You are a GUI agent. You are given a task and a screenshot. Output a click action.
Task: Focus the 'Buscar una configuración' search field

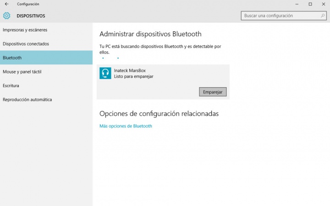280,16
